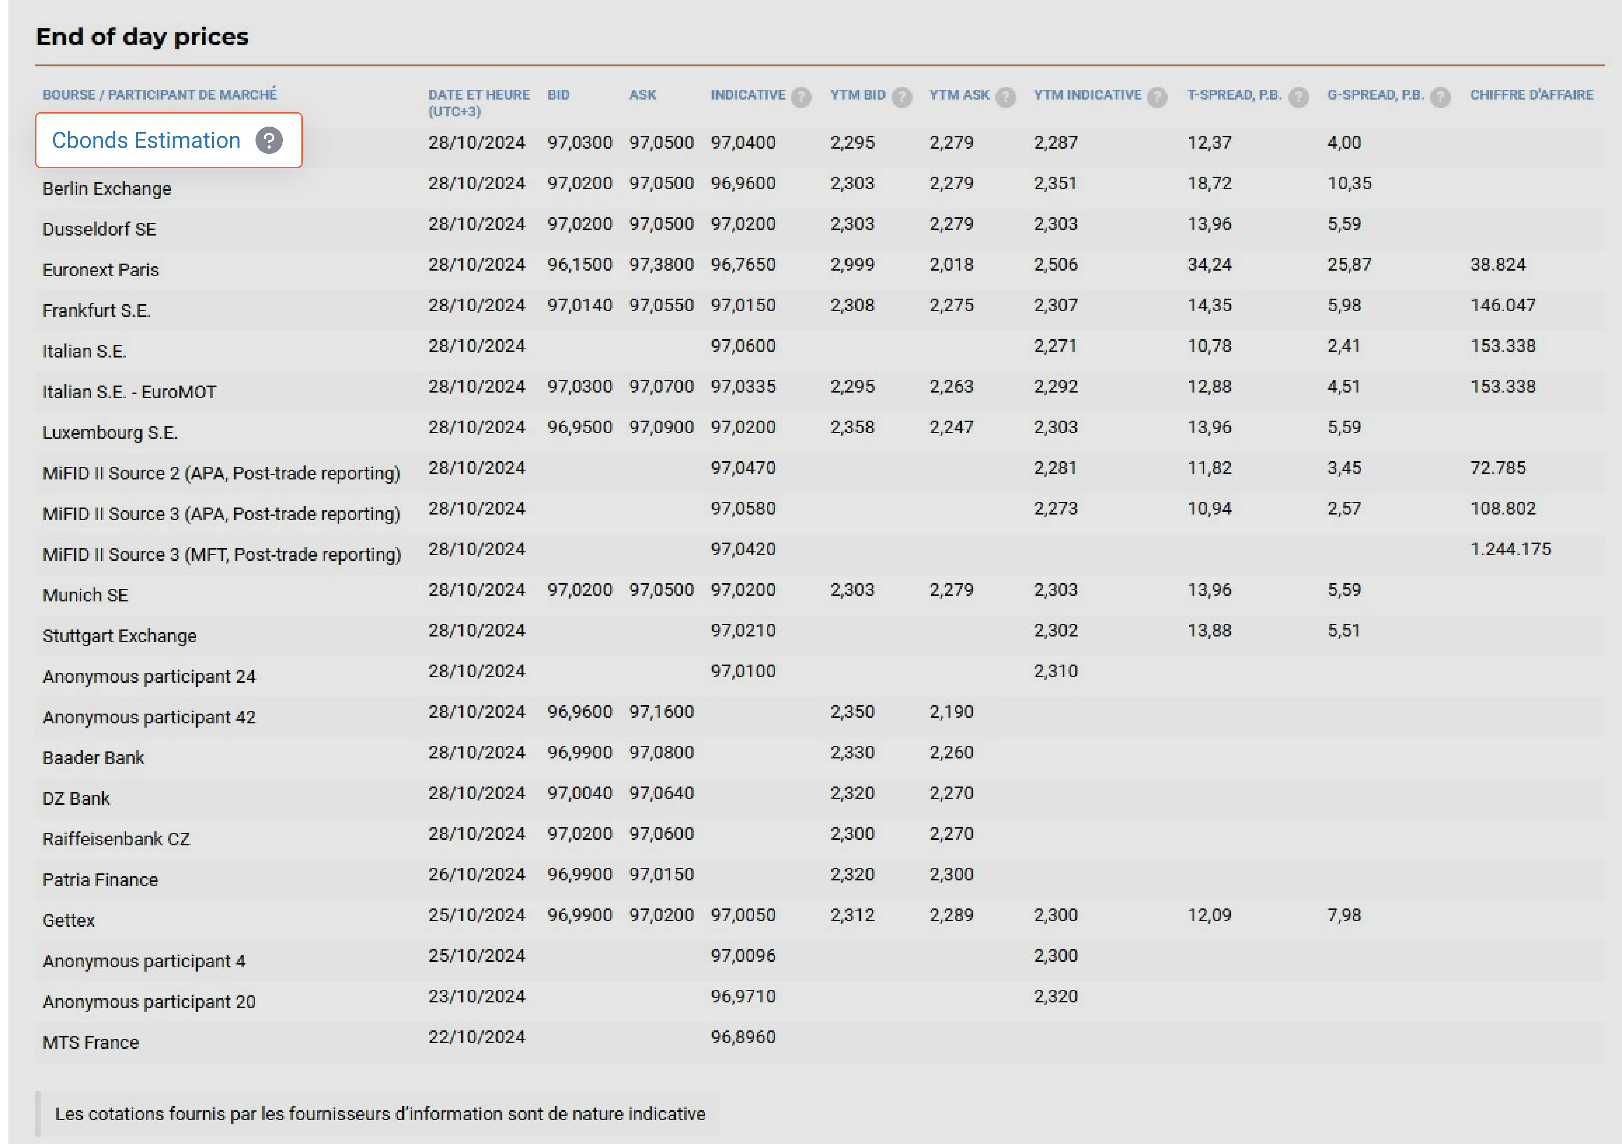
Task: Click the CHIFFRE D'AFFAIRE column header
Action: [1532, 95]
